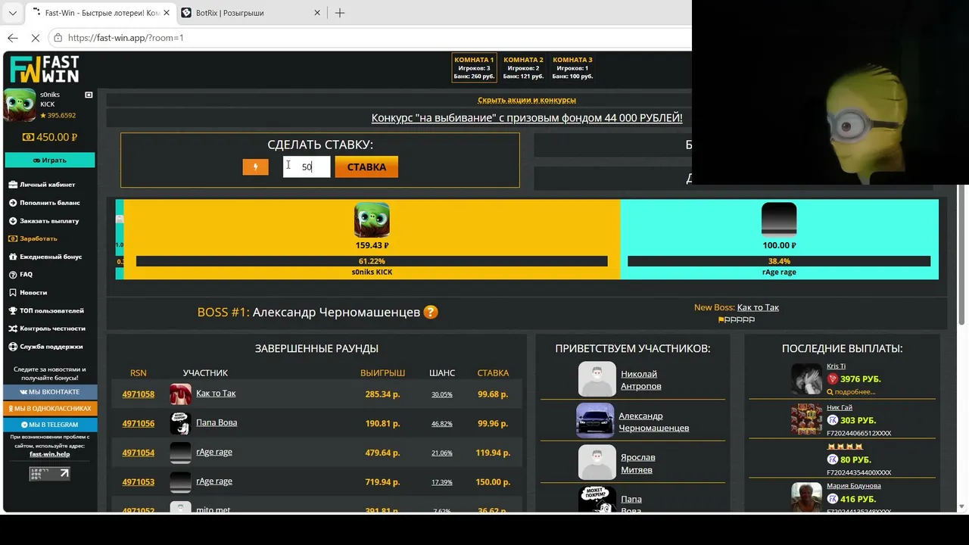The image size is (969, 545).
Task: Open Контроль честности page
Action: (x=47, y=329)
